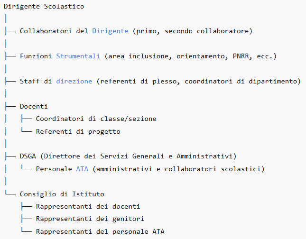Select Rappresentanti dei docenti entry
Viewport: 306px width, 239px height.
(x=88, y=206)
